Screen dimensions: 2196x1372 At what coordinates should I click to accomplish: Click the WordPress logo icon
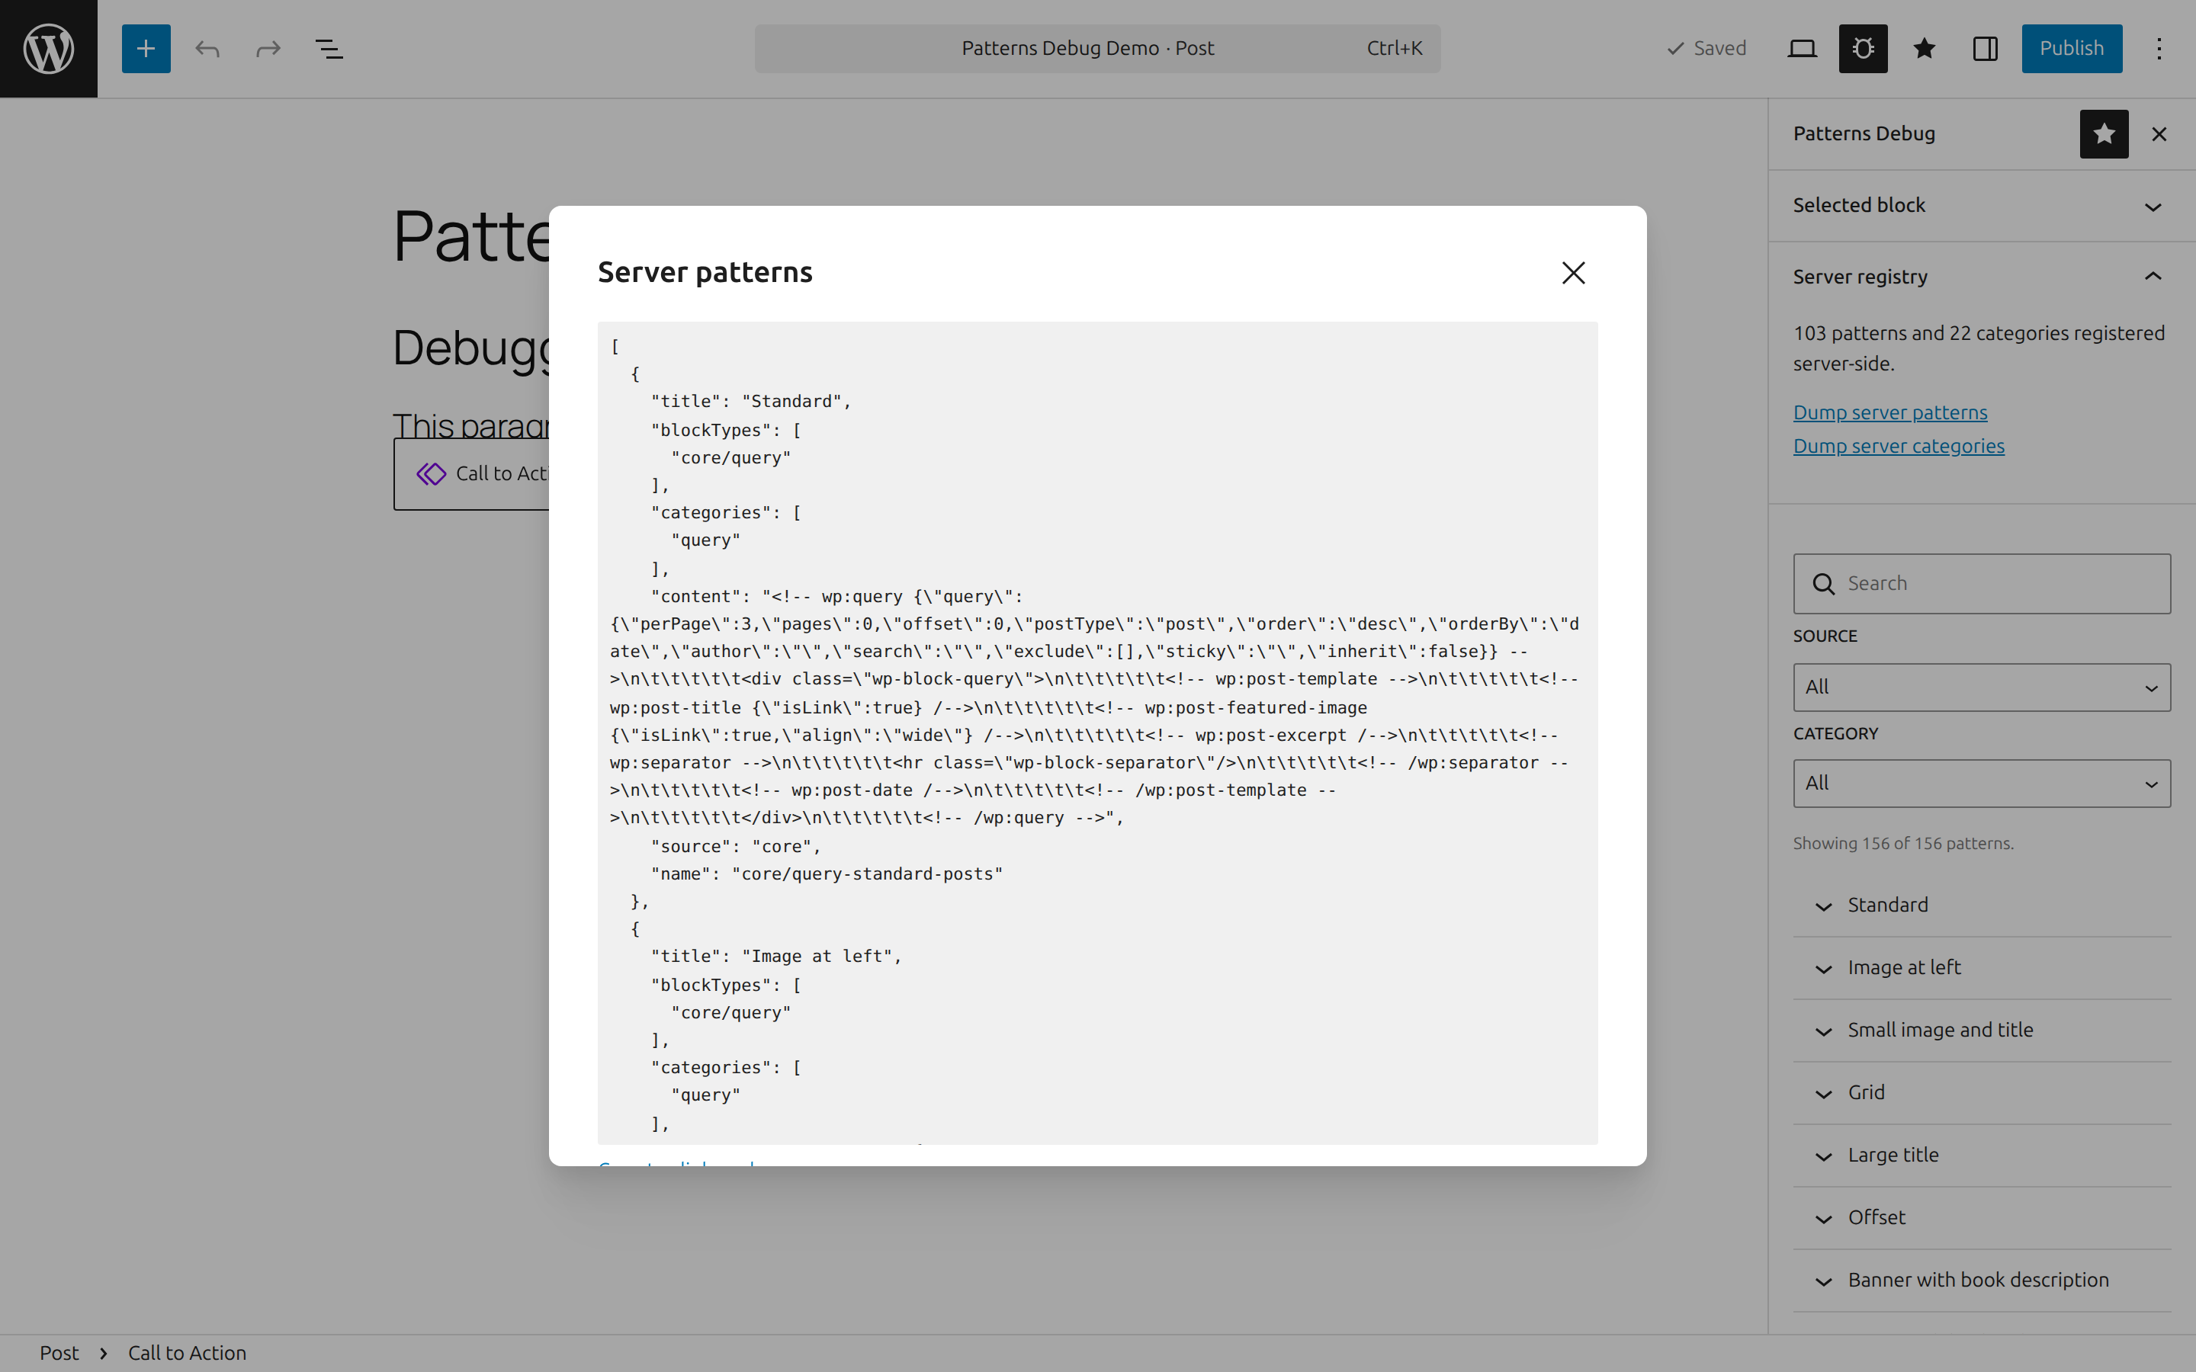point(48,48)
